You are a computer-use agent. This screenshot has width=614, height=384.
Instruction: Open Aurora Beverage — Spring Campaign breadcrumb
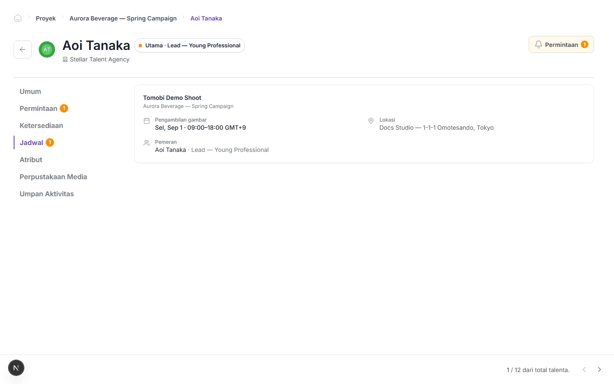[x=123, y=18]
